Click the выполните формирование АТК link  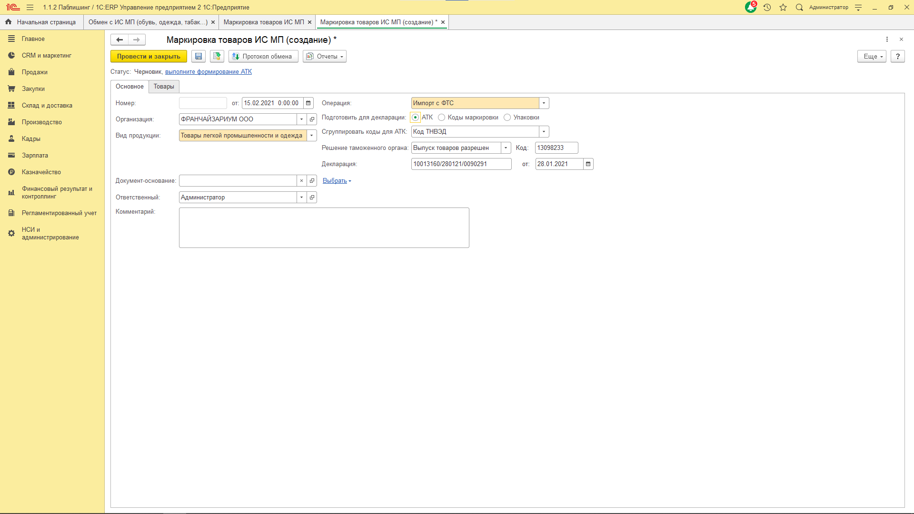click(209, 71)
